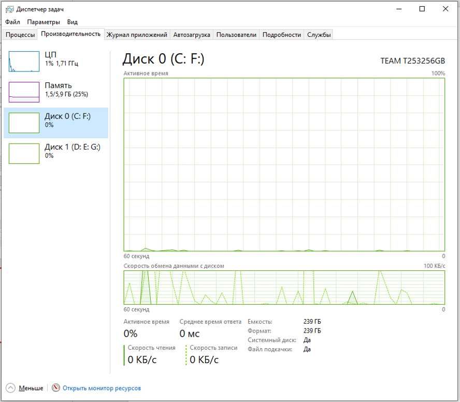Viewport: 460px width, 402px height.
Task: Click the Скорость обмена данными с диском label
Action: click(x=174, y=266)
